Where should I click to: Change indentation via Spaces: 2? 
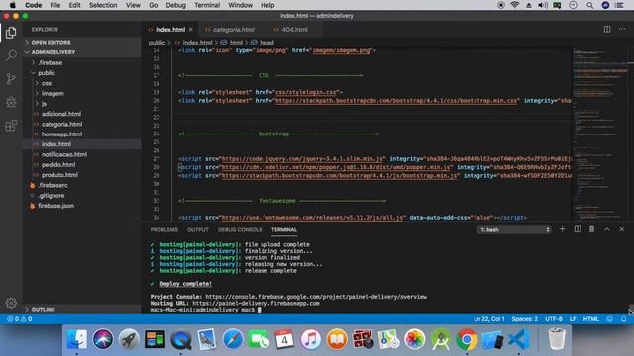coord(524,319)
